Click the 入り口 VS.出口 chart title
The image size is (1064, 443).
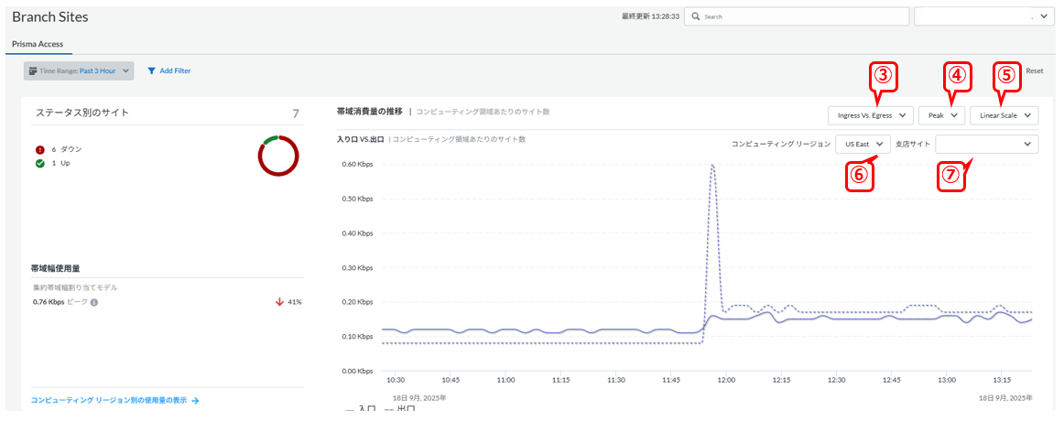coord(361,139)
